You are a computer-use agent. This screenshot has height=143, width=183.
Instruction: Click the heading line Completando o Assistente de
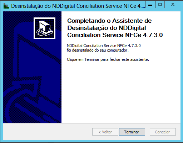[109, 21]
